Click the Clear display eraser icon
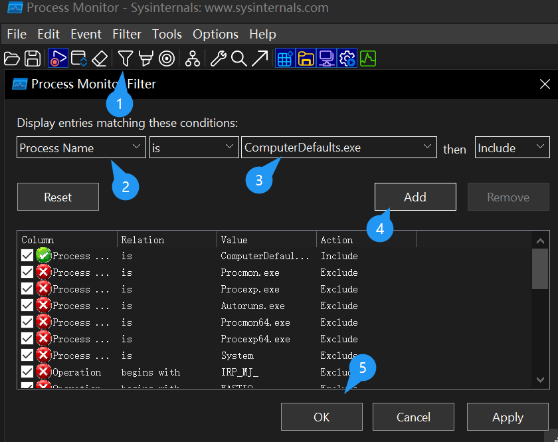 100,58
